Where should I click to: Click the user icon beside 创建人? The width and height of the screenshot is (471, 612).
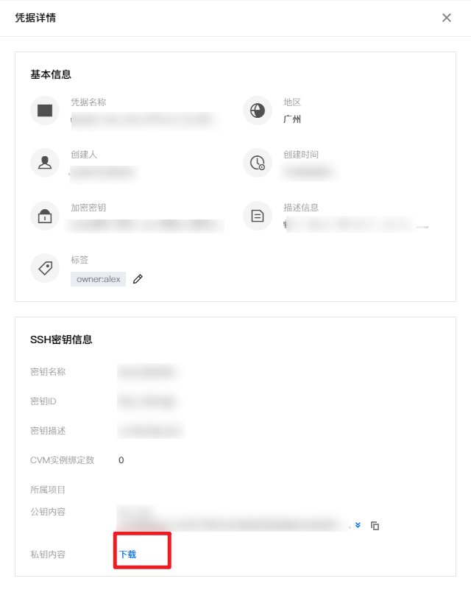[x=45, y=163]
